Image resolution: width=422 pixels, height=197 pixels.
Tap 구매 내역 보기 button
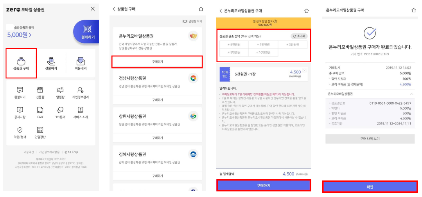point(370,139)
